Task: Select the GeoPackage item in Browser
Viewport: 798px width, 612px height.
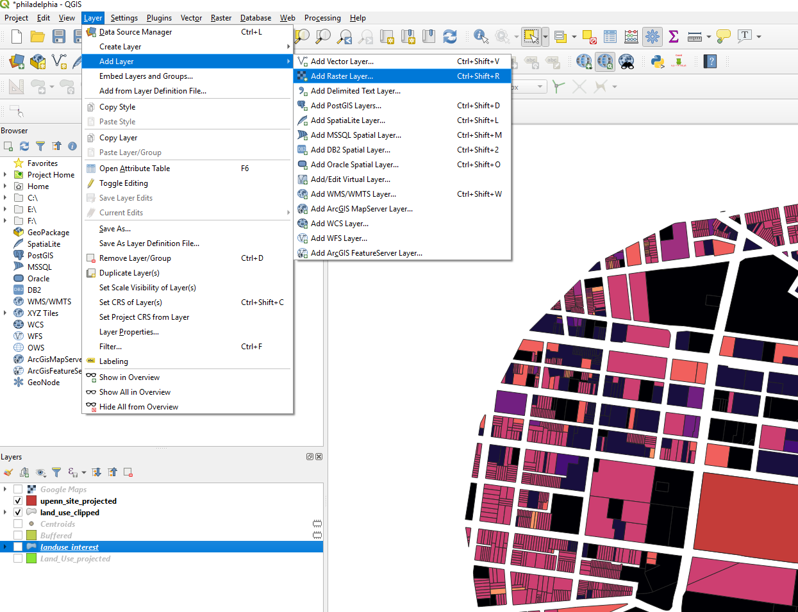Action: (48, 233)
